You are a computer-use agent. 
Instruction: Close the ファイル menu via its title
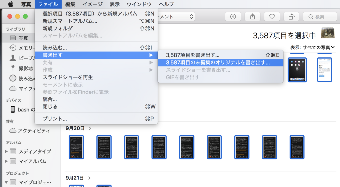tap(48, 4)
